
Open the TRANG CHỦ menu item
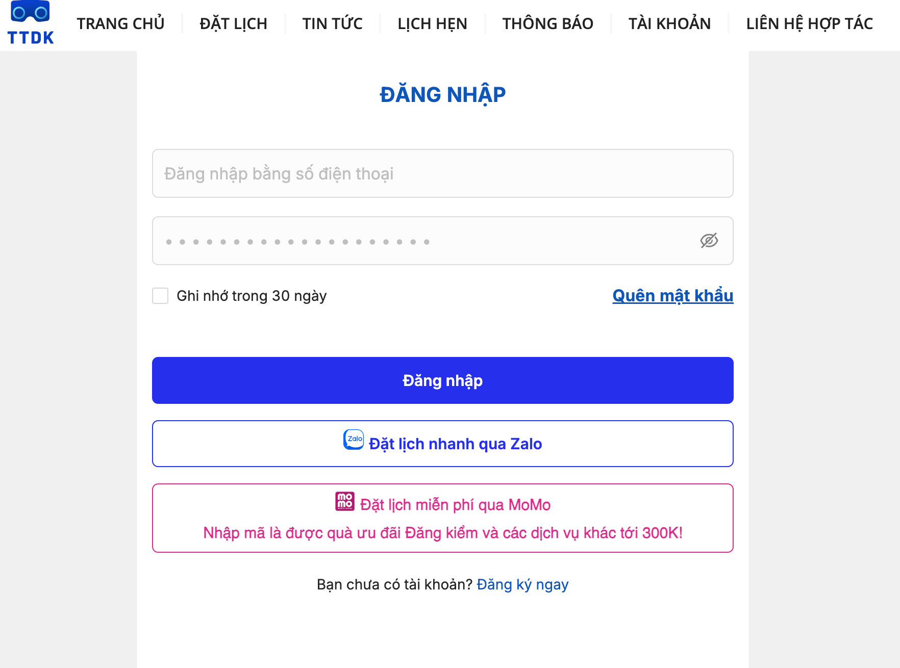point(120,23)
